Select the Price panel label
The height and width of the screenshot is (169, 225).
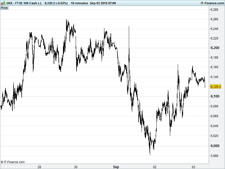coord(4,8)
